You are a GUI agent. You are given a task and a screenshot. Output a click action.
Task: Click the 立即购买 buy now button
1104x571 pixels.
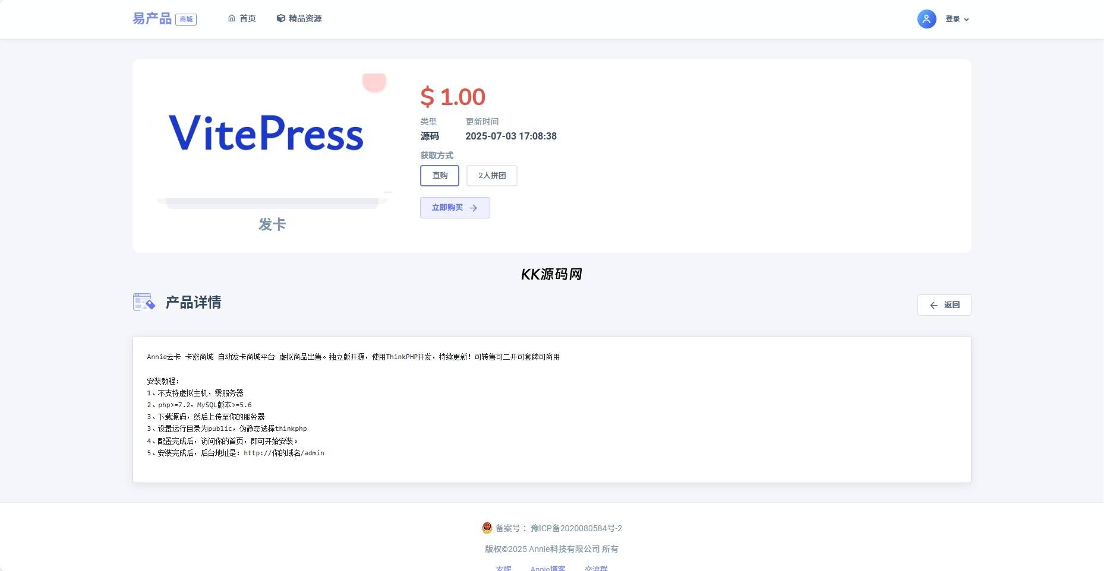point(455,208)
